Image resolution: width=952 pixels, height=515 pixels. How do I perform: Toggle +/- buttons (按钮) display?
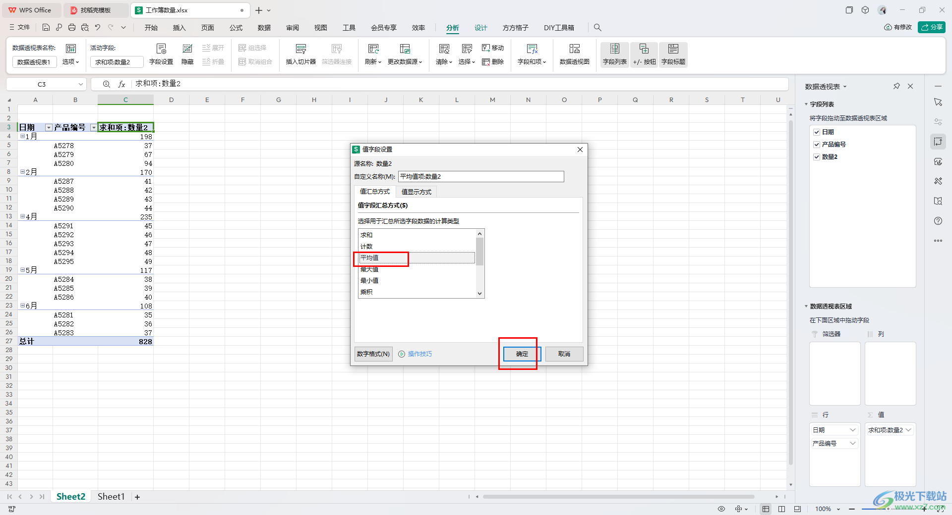(644, 54)
